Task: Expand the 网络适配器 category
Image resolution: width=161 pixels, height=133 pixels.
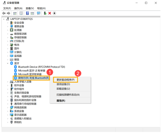Action: 8,108
